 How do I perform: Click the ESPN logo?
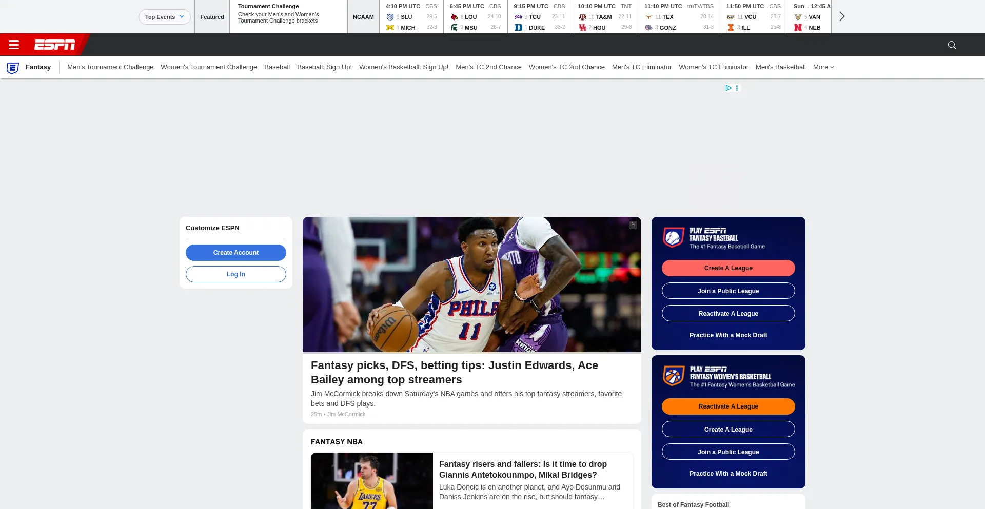click(55, 45)
